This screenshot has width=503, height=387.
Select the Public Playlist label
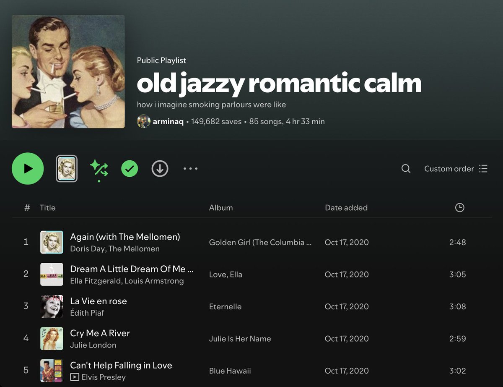coord(161,60)
